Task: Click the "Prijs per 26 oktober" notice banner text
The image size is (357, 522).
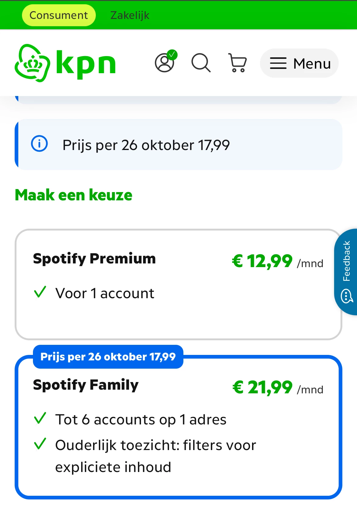Action: point(146,145)
